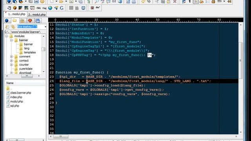The image size is (251, 141).
Task: Click the arrow-into-box icon starting second toolbar
Action: click(9, 8)
